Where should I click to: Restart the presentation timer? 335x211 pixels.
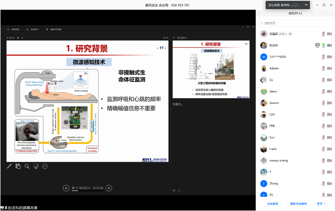(23, 38)
